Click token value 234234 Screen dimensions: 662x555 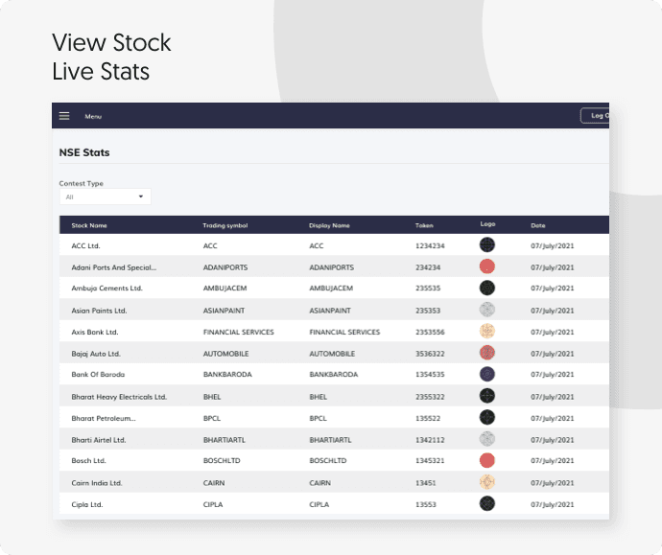pyautogui.click(x=428, y=267)
